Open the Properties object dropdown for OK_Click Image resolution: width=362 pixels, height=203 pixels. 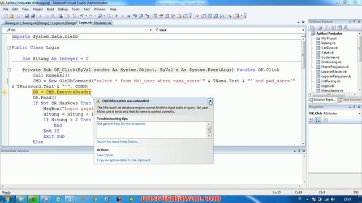(359, 113)
